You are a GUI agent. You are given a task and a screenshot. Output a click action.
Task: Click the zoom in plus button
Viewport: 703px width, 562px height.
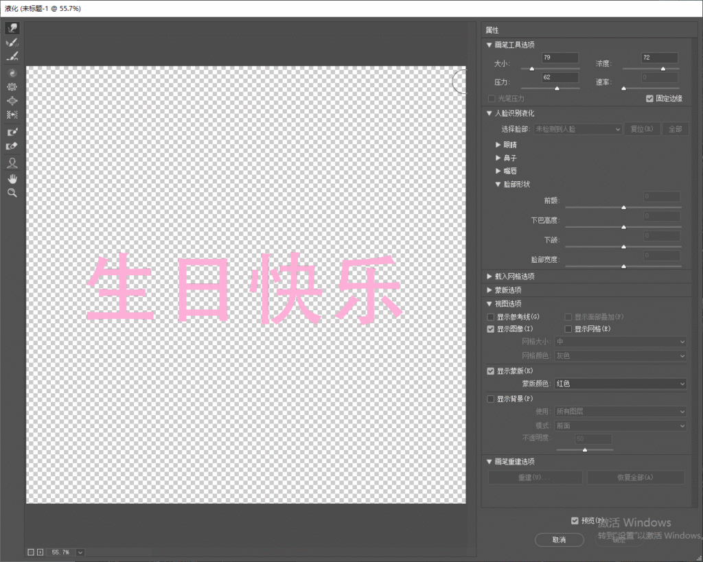tap(40, 552)
